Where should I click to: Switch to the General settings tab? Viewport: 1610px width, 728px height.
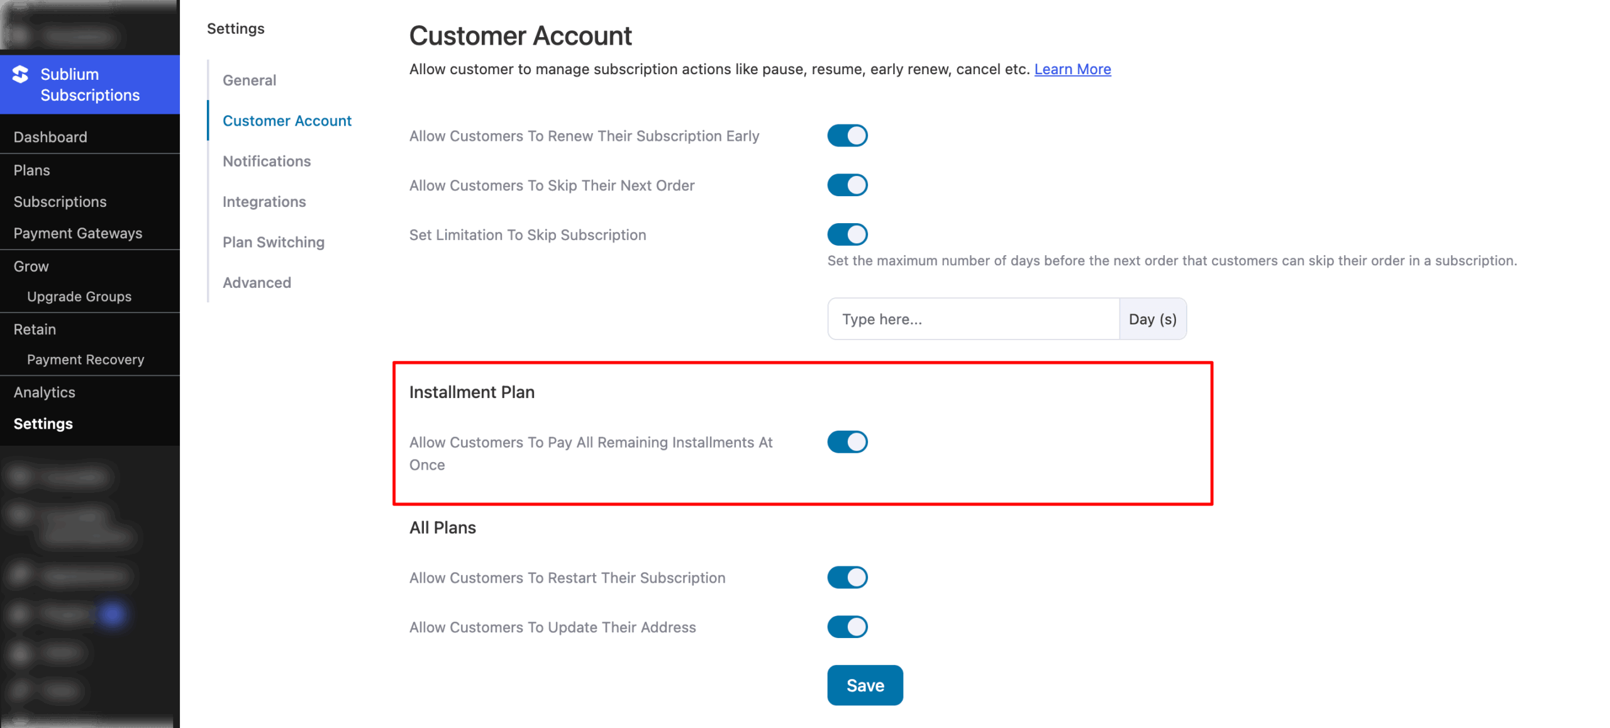[x=249, y=80]
